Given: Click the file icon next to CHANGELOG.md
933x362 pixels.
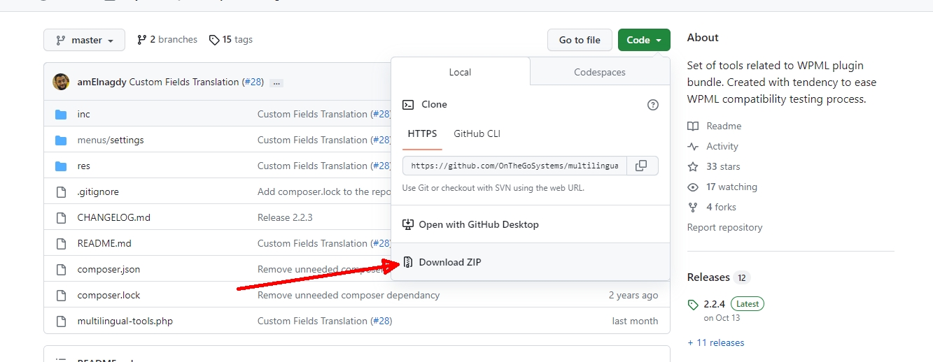Looking at the screenshot, I should click(x=61, y=217).
